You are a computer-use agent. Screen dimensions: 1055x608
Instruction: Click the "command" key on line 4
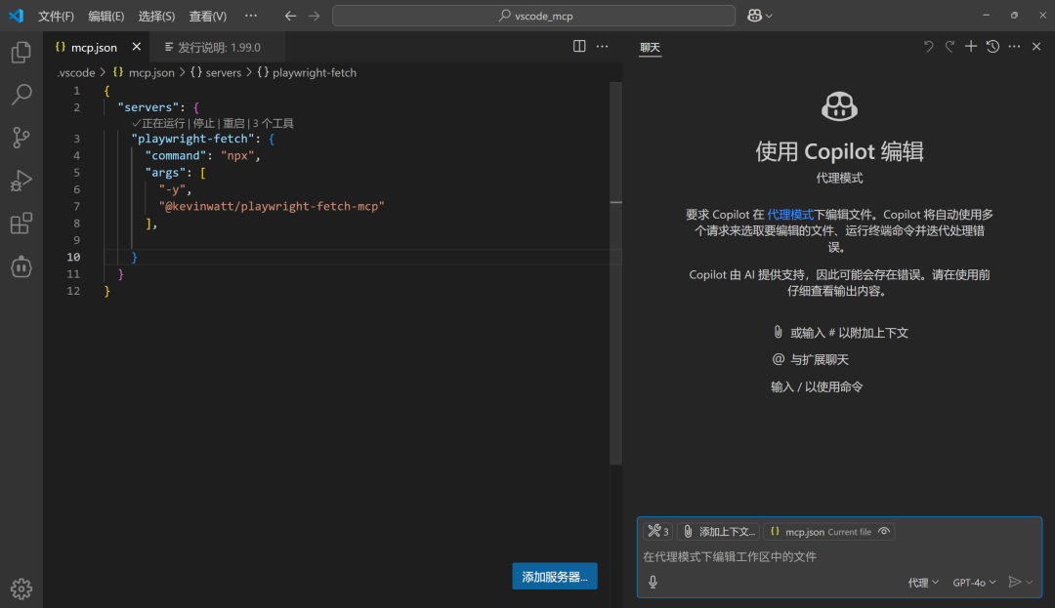(x=176, y=155)
